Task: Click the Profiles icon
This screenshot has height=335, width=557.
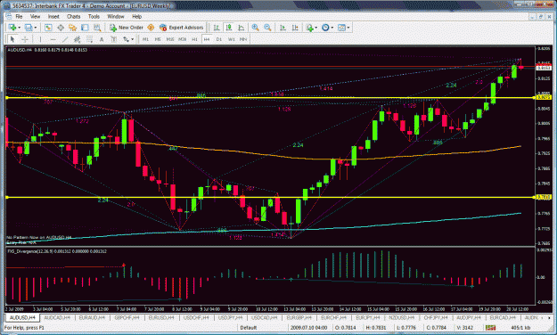Action: 29,28
